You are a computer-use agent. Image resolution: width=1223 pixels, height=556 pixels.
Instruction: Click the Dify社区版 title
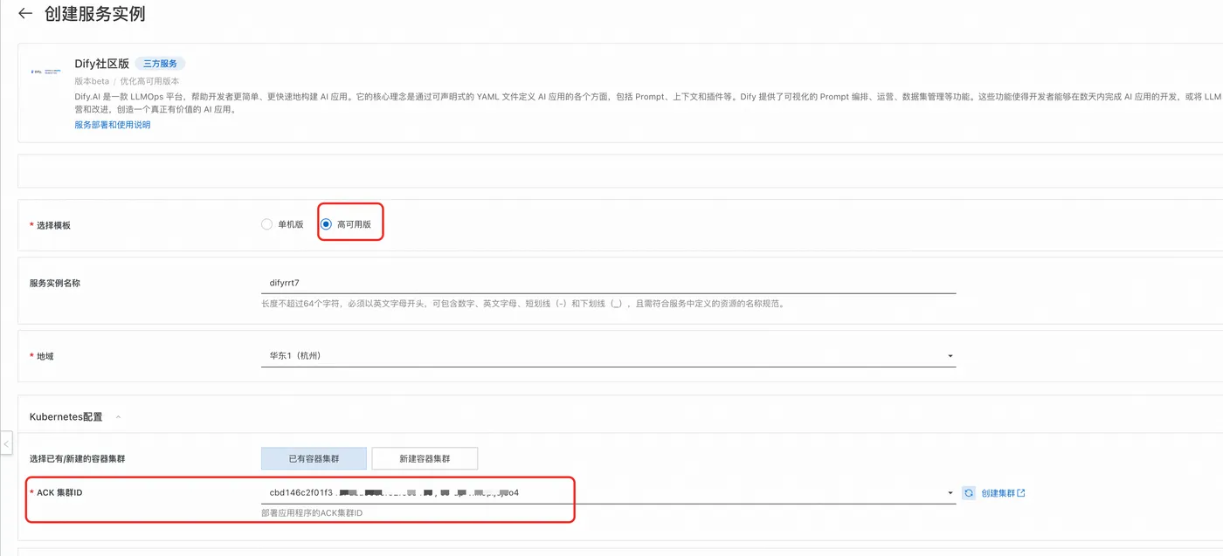(x=102, y=64)
